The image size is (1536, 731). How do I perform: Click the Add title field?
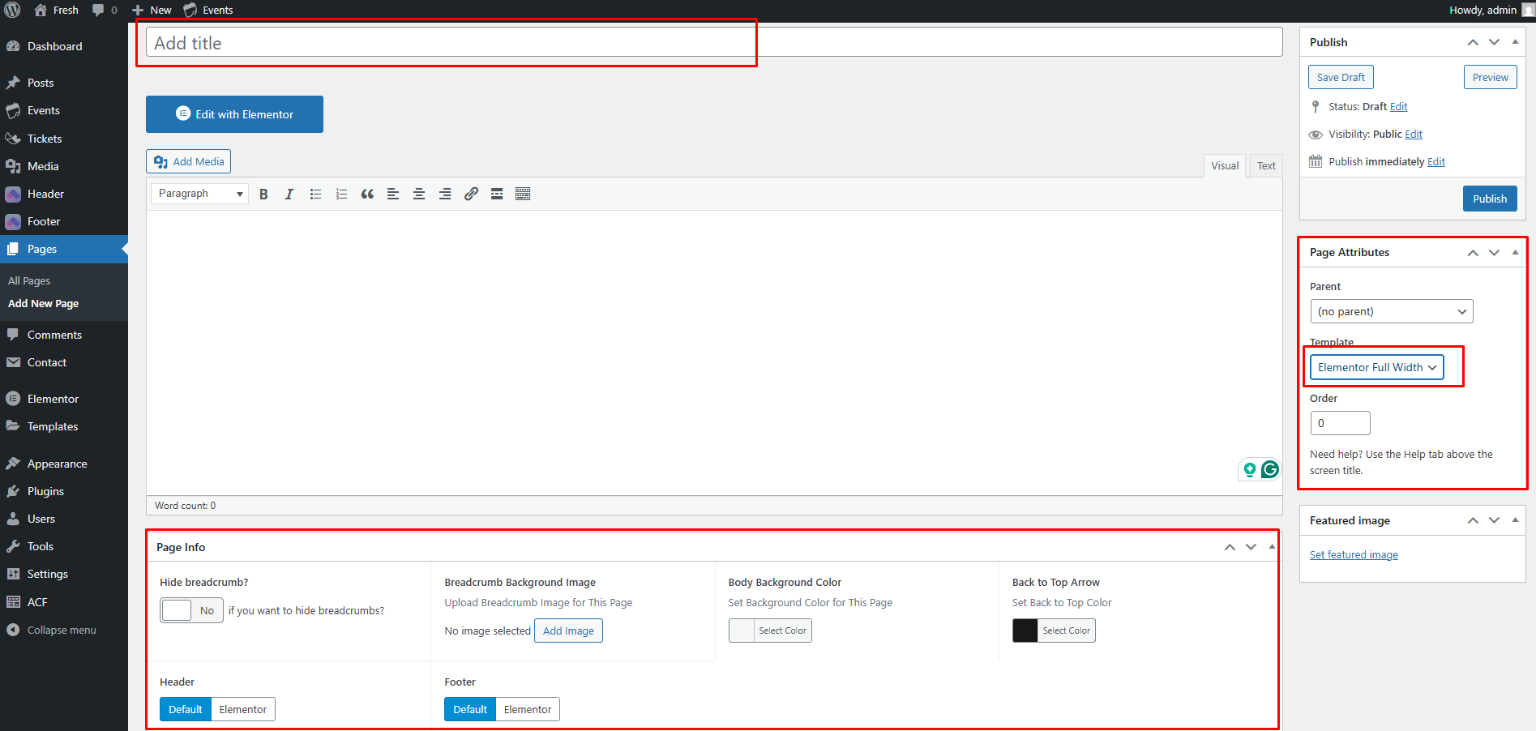714,42
